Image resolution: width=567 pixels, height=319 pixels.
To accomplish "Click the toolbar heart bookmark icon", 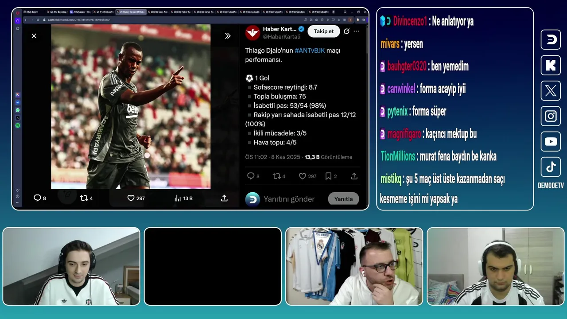I will coord(333,20).
